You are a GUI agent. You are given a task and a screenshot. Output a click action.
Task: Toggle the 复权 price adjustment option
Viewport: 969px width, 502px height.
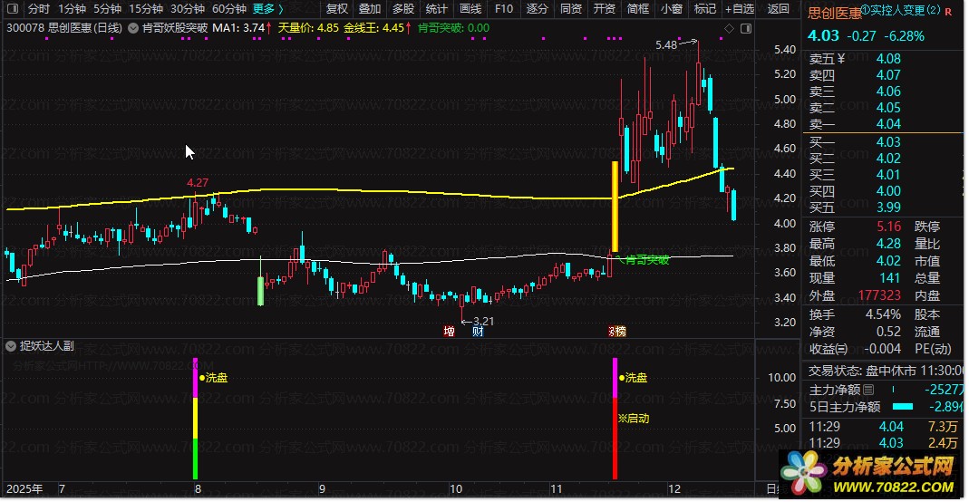(337, 9)
